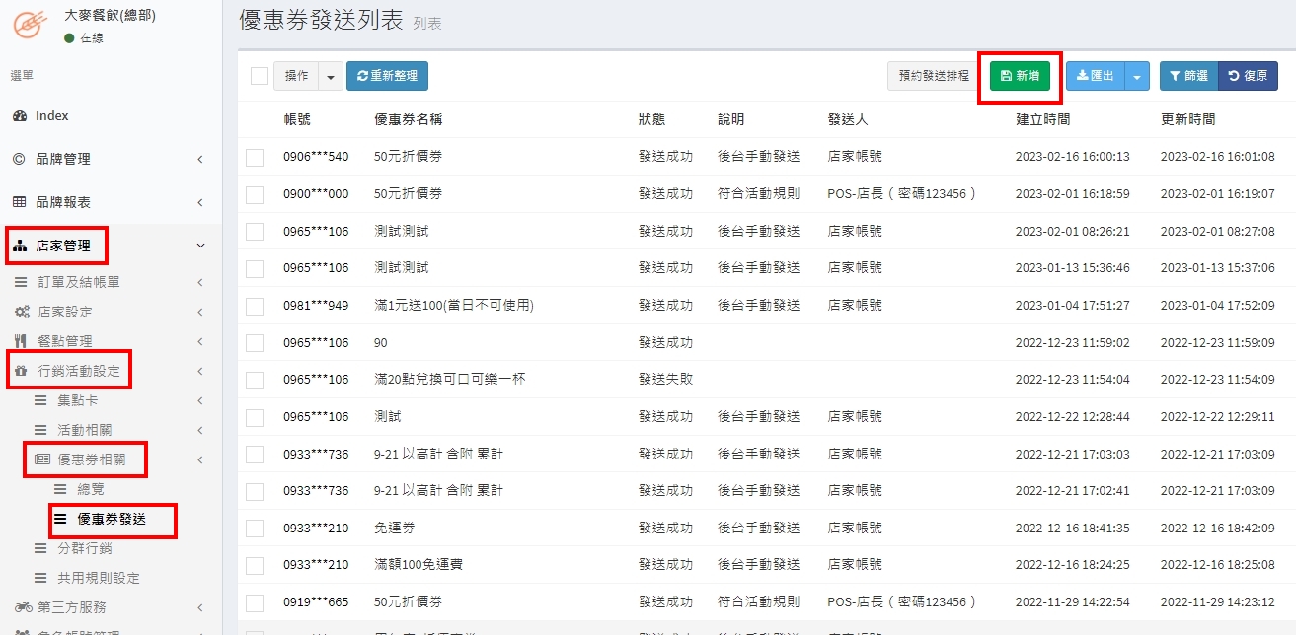Open the 分群行銷 menu item
Screen dimensions: 1296x635
85,548
